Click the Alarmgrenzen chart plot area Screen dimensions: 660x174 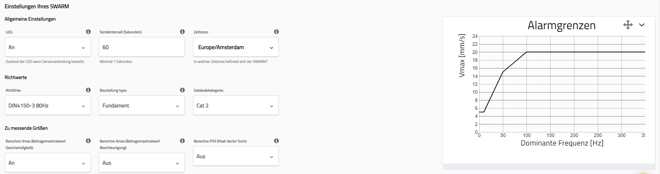point(562,84)
